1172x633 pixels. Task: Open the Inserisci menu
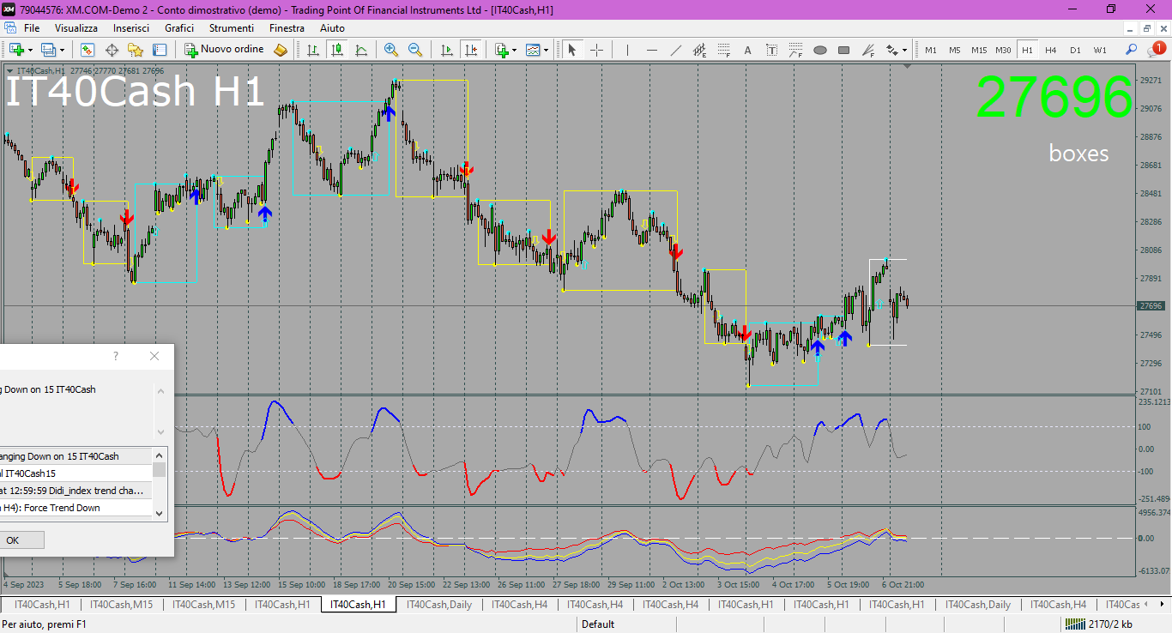[x=131, y=28]
